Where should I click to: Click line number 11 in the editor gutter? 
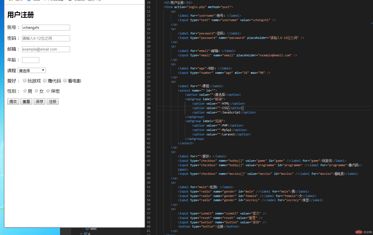(148, 7)
